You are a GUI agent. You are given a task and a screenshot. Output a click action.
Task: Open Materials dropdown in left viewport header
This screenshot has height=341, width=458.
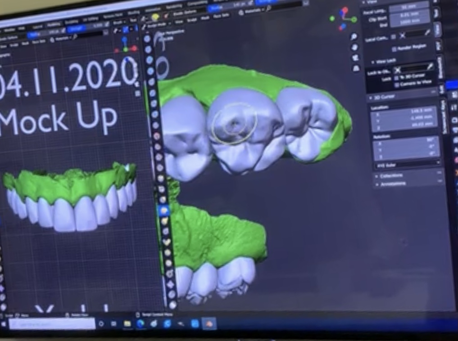pos(61,38)
